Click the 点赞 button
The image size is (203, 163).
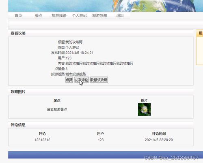click(x=69, y=80)
